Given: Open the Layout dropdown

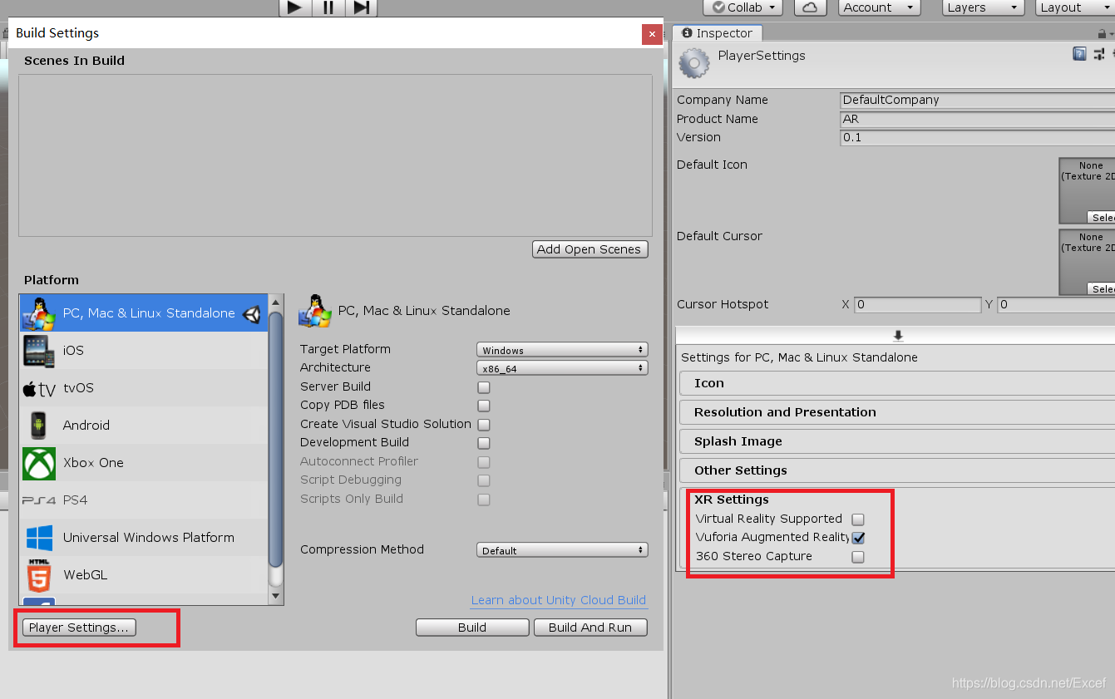Looking at the screenshot, I should click(1075, 7).
